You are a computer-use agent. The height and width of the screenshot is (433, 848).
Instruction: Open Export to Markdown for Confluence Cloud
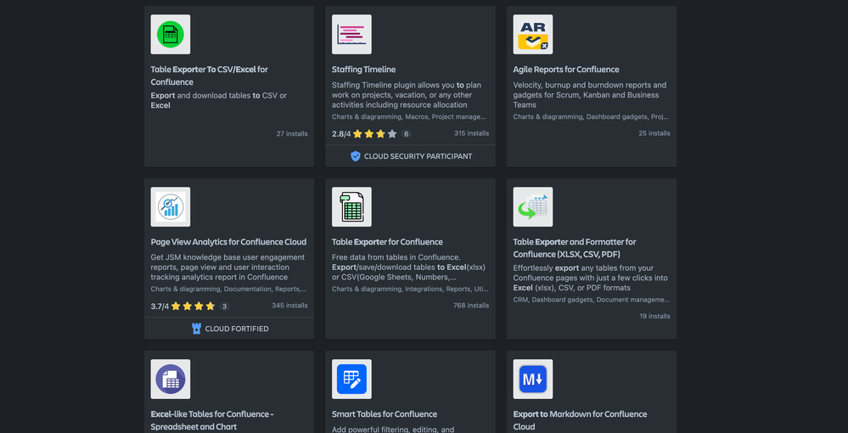pyautogui.click(x=580, y=420)
